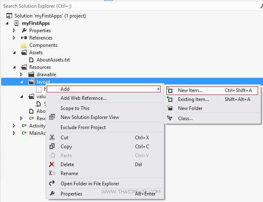Collapse the values folder node
263x202 pixels.
click(x=22, y=97)
